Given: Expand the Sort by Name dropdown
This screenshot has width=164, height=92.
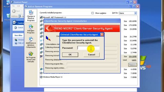Looking at the screenshot, I should 136,13.
